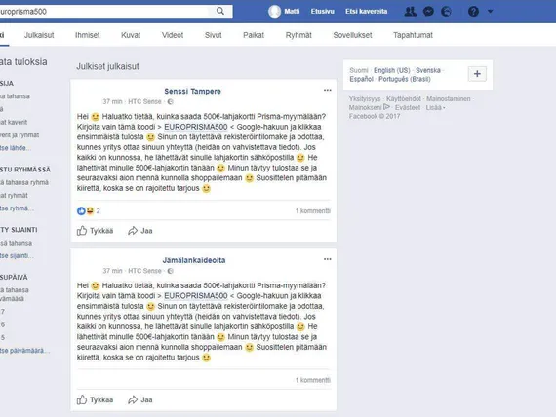This screenshot has height=417, width=556.
Task: Open the Etsi kavereita link
Action: click(367, 12)
